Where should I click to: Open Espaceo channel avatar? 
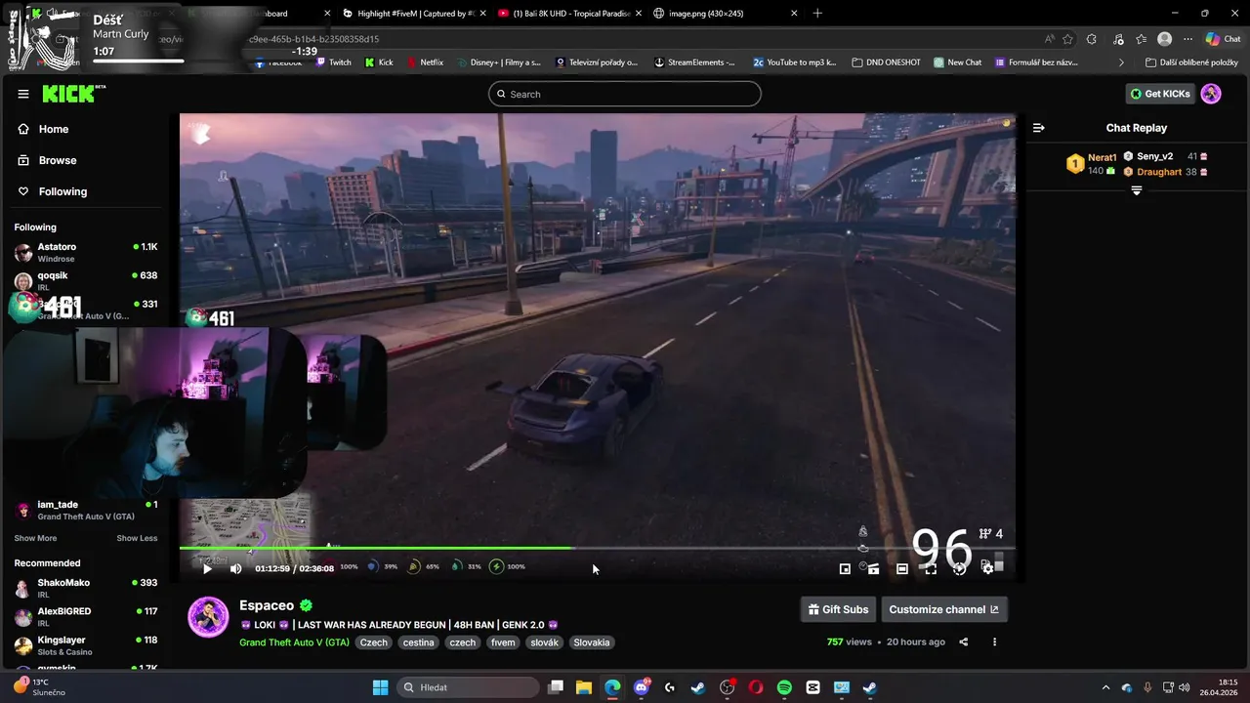208,617
